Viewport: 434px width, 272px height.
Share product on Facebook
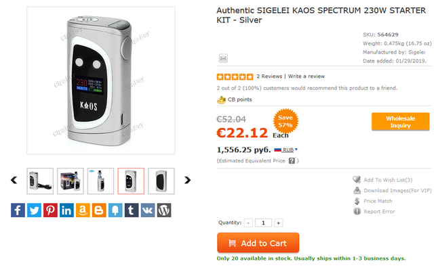coord(18,210)
